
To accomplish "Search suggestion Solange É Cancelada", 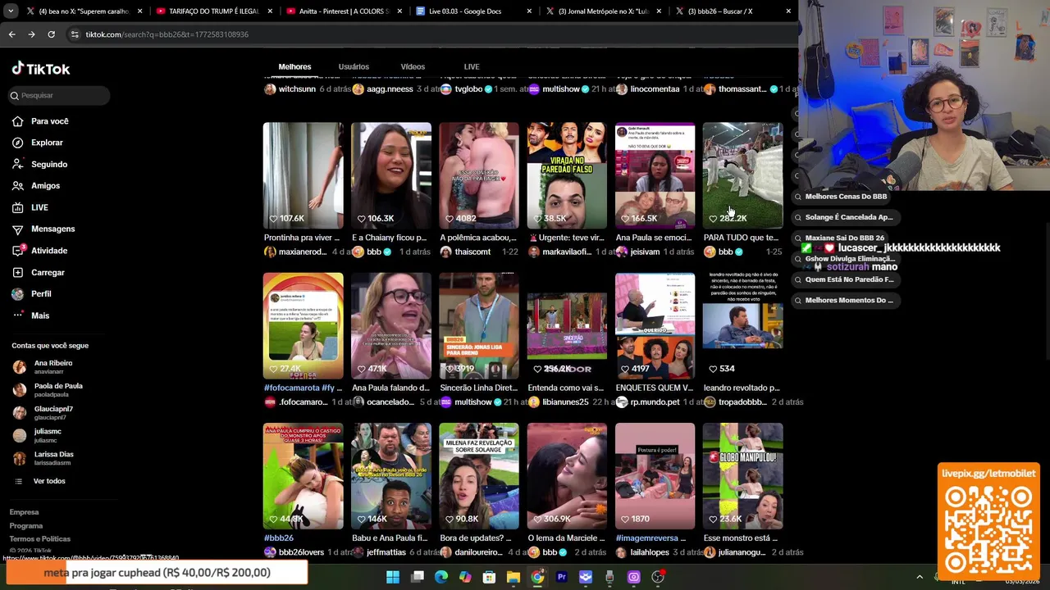I will 845,217.
